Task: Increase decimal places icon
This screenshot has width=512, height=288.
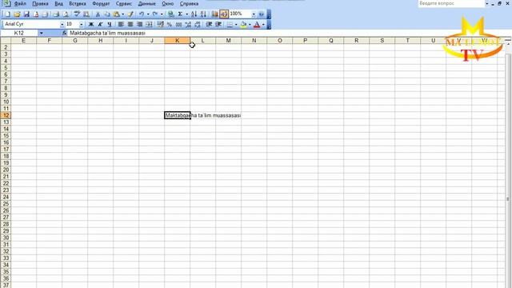Action: (x=188, y=24)
